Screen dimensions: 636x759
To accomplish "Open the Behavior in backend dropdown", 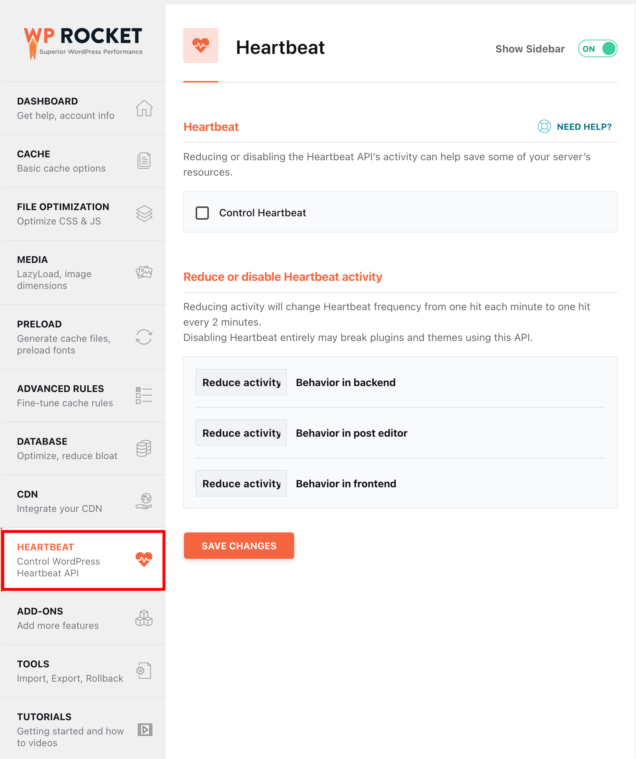I will tap(241, 382).
